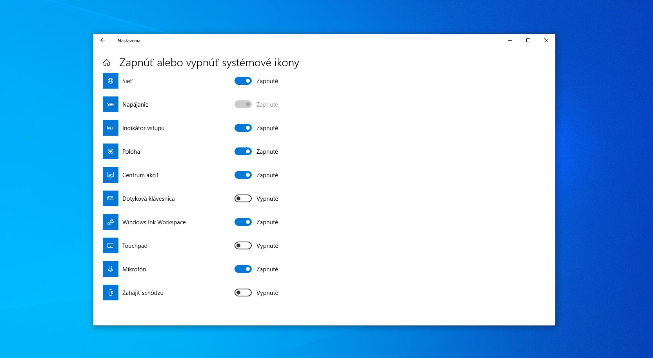Click the Poloha label
The height and width of the screenshot is (358, 653).
click(131, 152)
